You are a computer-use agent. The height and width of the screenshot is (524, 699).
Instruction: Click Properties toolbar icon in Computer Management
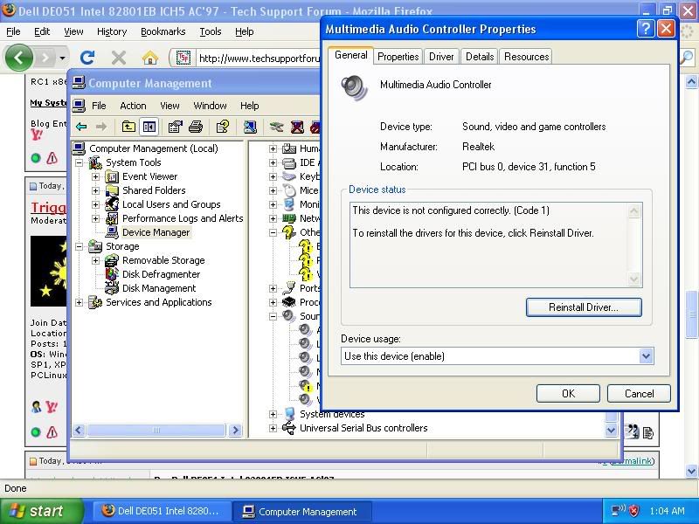(175, 127)
